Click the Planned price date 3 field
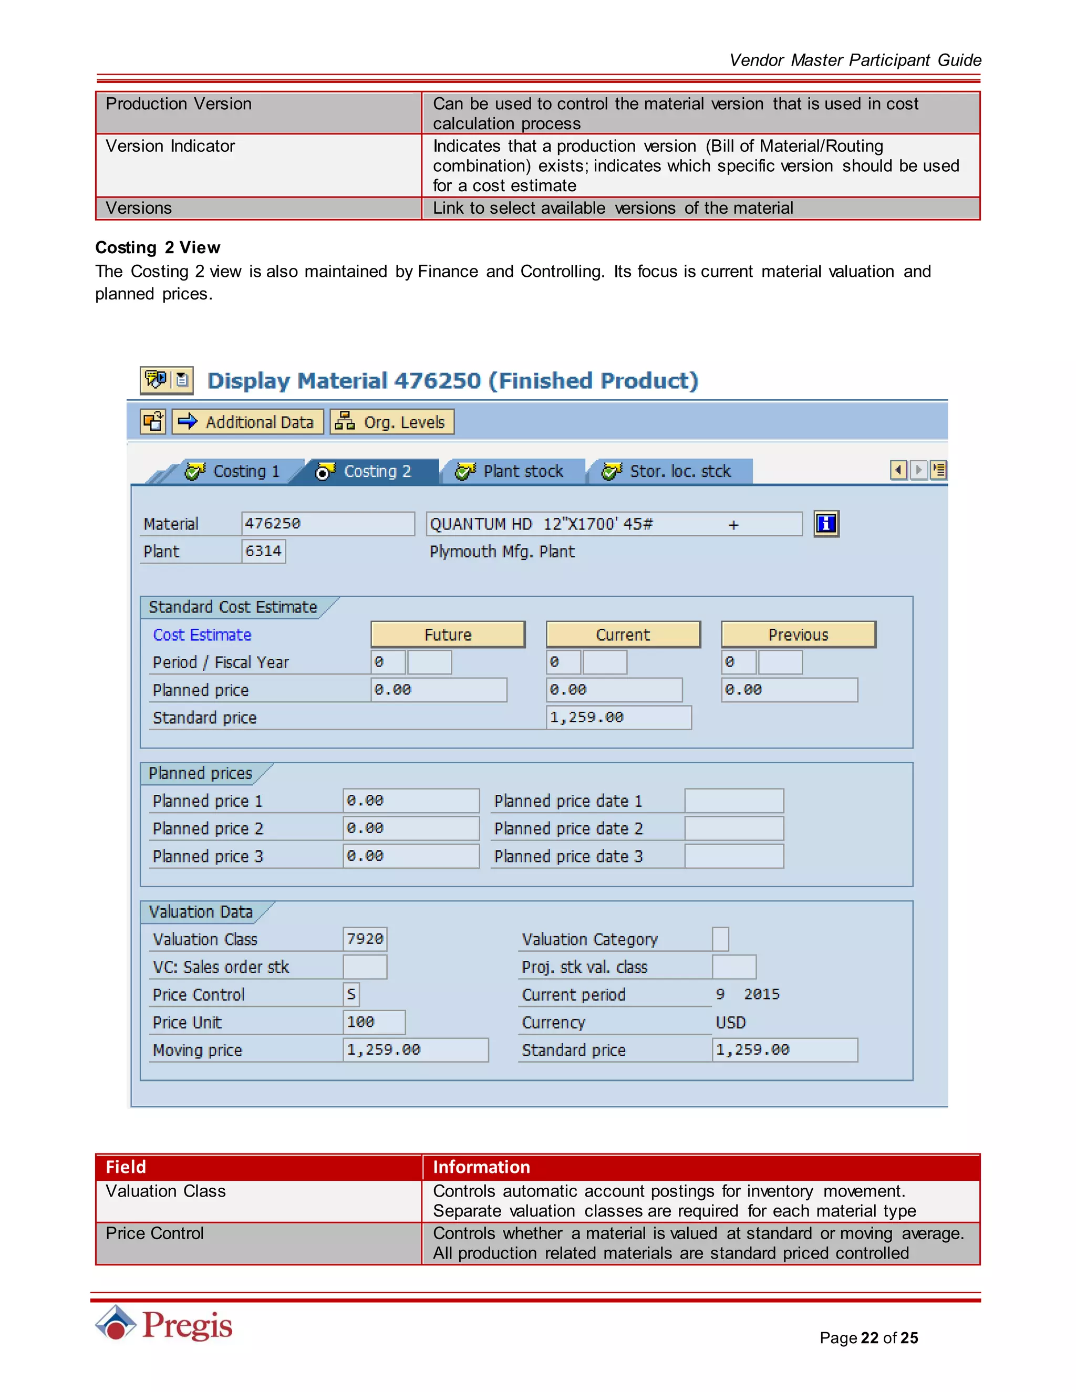 click(734, 856)
